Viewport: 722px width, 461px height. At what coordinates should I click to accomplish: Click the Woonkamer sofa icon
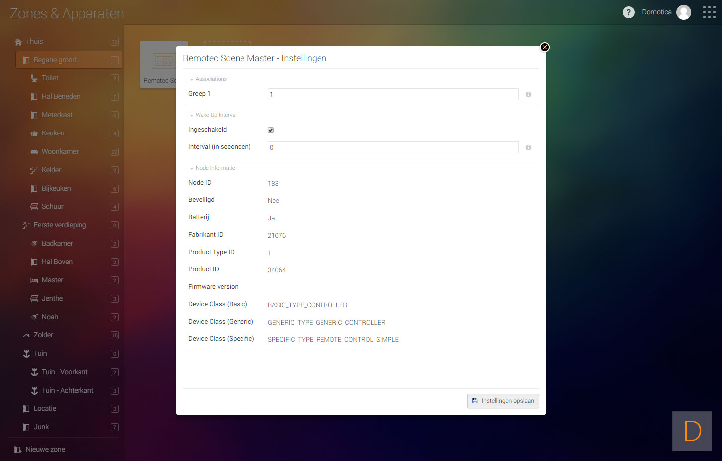(x=34, y=152)
